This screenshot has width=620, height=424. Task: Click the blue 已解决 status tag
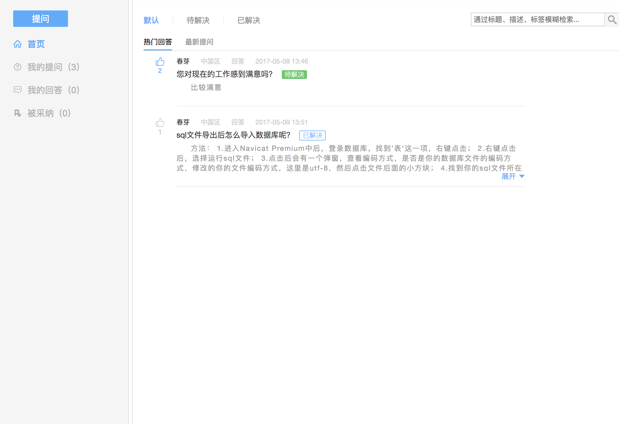coord(312,135)
